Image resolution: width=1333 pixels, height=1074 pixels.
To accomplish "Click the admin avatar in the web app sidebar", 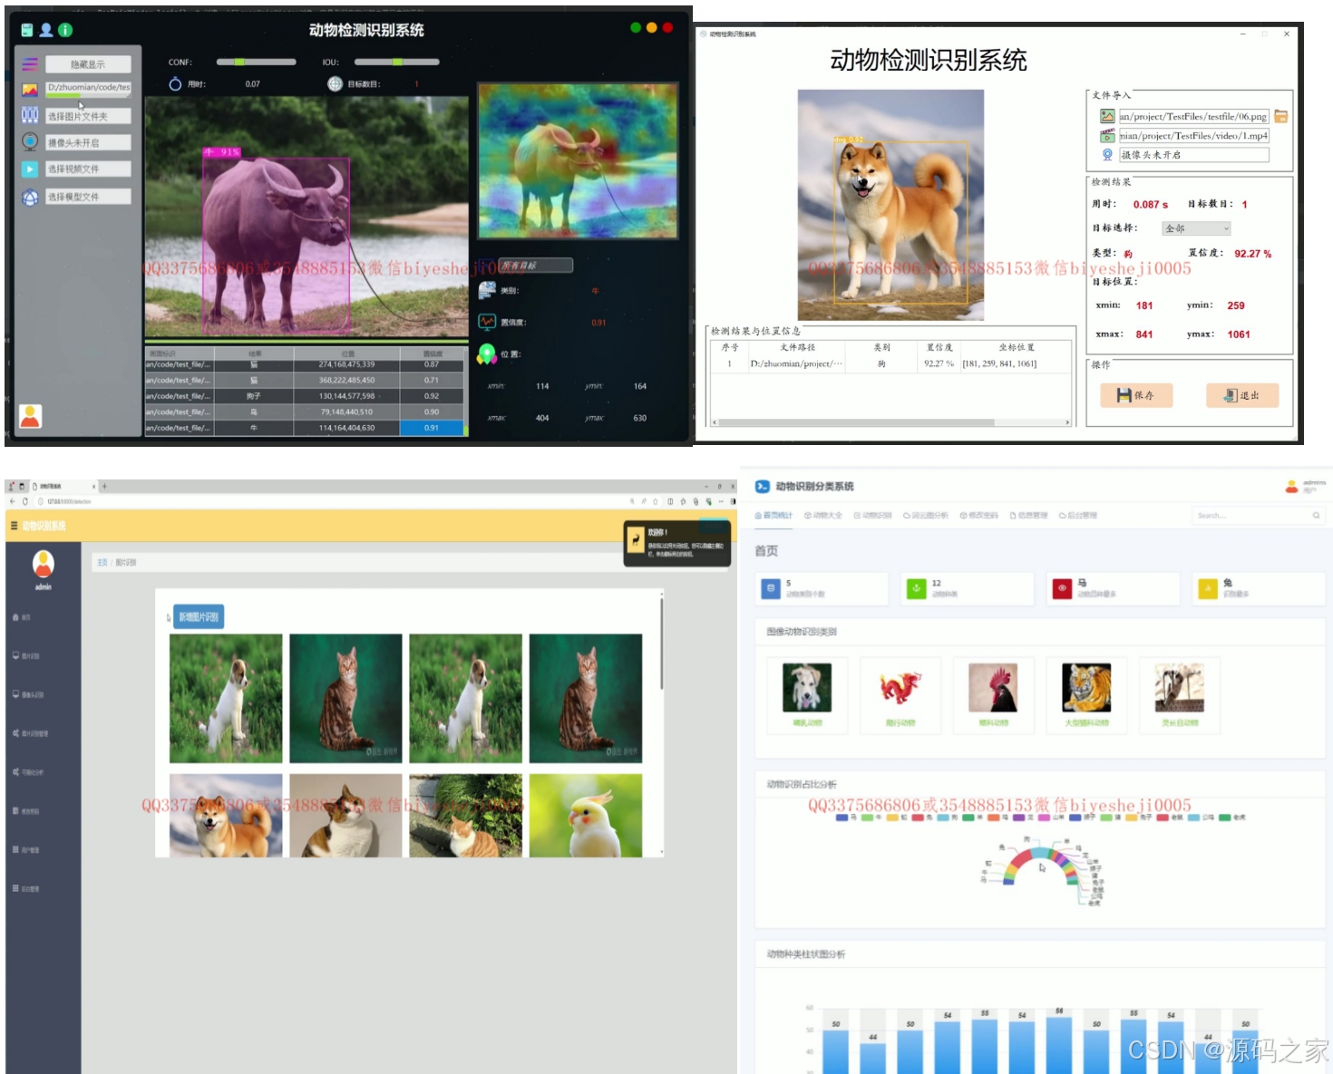I will tap(43, 564).
